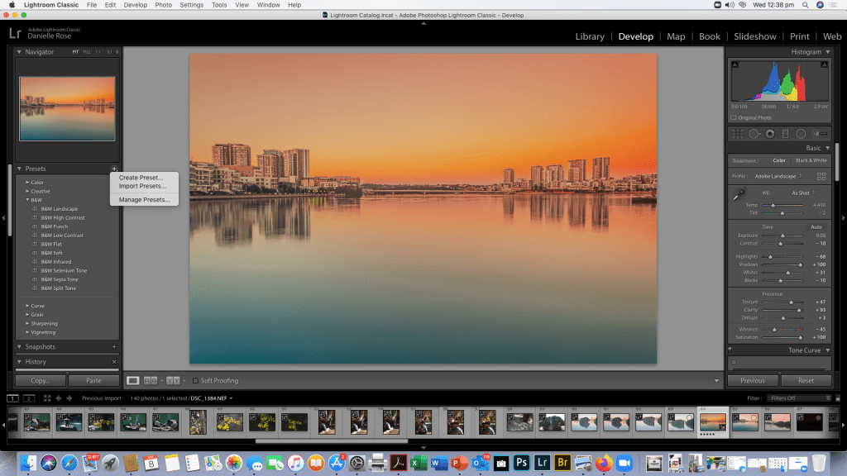Screen dimensions: 847x476
Task: Clear History with the X icon
Action: (x=114, y=362)
